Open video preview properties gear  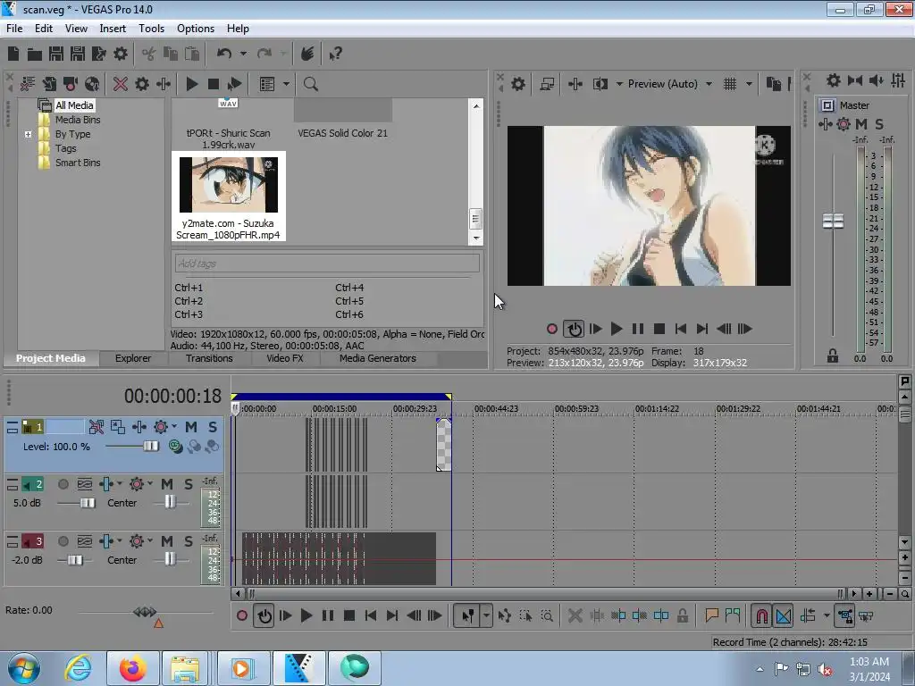coord(518,84)
